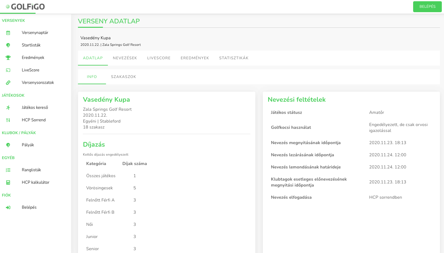Open Versenysorozatok in the sidebar
Image resolution: width=444 pixels, height=253 pixels.
pos(38,83)
